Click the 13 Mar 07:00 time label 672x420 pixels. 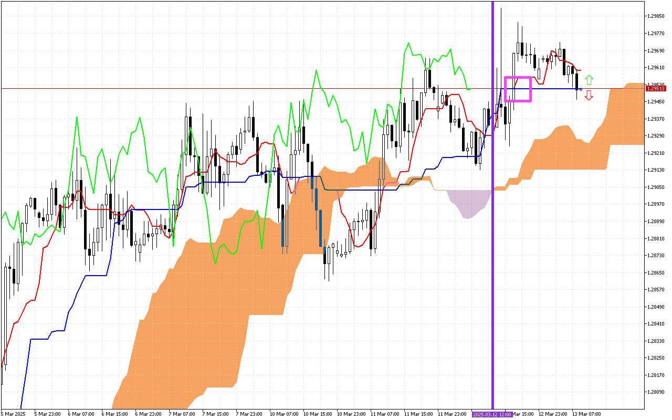tap(587, 414)
